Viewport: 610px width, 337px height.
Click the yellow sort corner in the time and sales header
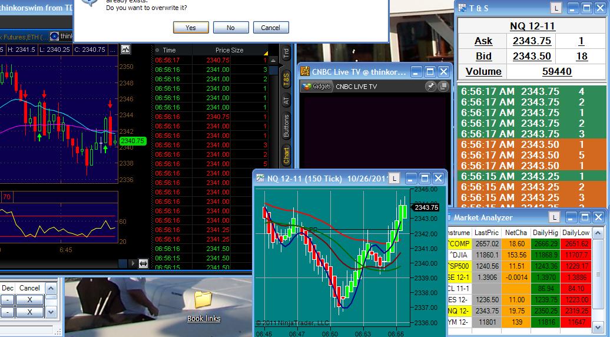coord(266,53)
